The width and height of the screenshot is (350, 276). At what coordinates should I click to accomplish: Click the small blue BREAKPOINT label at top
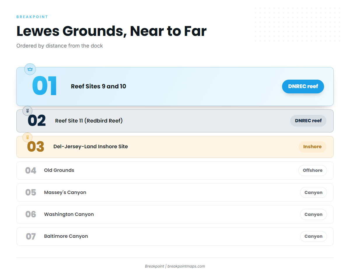click(x=32, y=17)
